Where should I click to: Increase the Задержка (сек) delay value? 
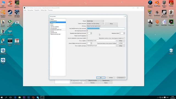coord(124,33)
